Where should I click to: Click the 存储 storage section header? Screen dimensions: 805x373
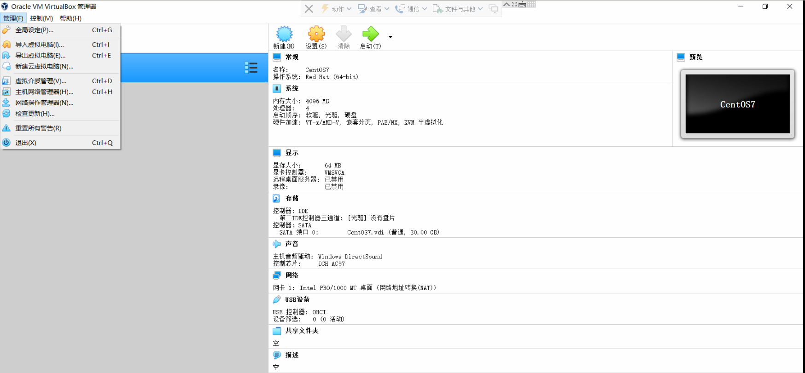(292, 198)
